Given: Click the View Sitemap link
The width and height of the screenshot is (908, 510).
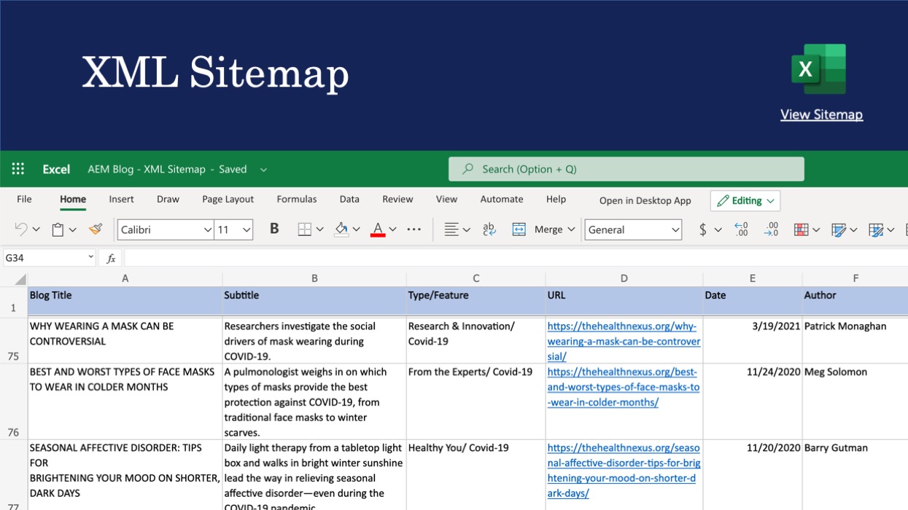Looking at the screenshot, I should 821,114.
